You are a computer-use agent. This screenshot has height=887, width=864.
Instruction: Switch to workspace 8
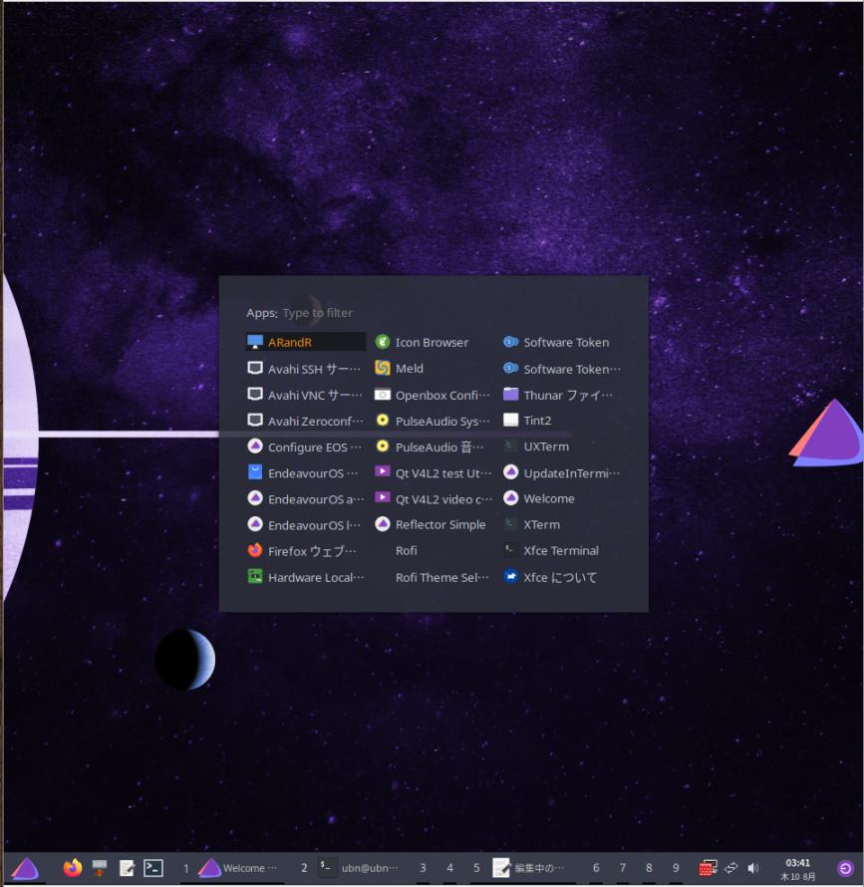649,868
